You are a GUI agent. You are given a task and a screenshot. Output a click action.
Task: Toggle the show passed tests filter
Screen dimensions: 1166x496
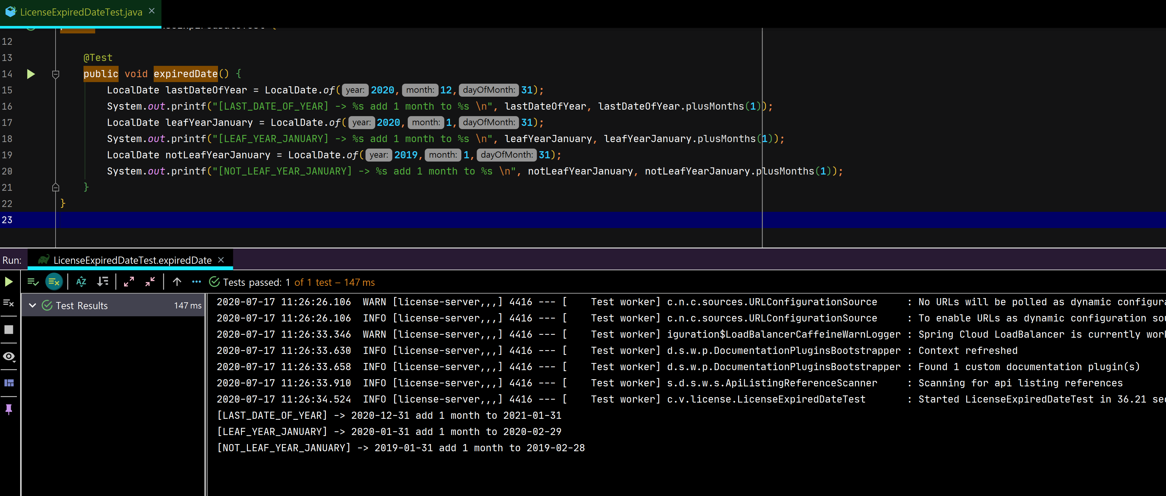[x=33, y=282]
